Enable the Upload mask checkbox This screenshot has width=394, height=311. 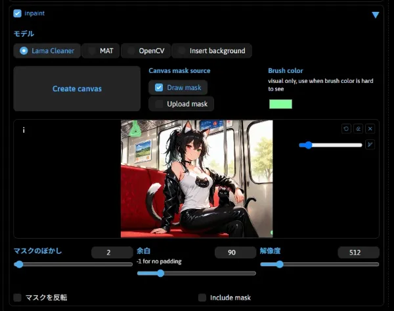[159, 104]
